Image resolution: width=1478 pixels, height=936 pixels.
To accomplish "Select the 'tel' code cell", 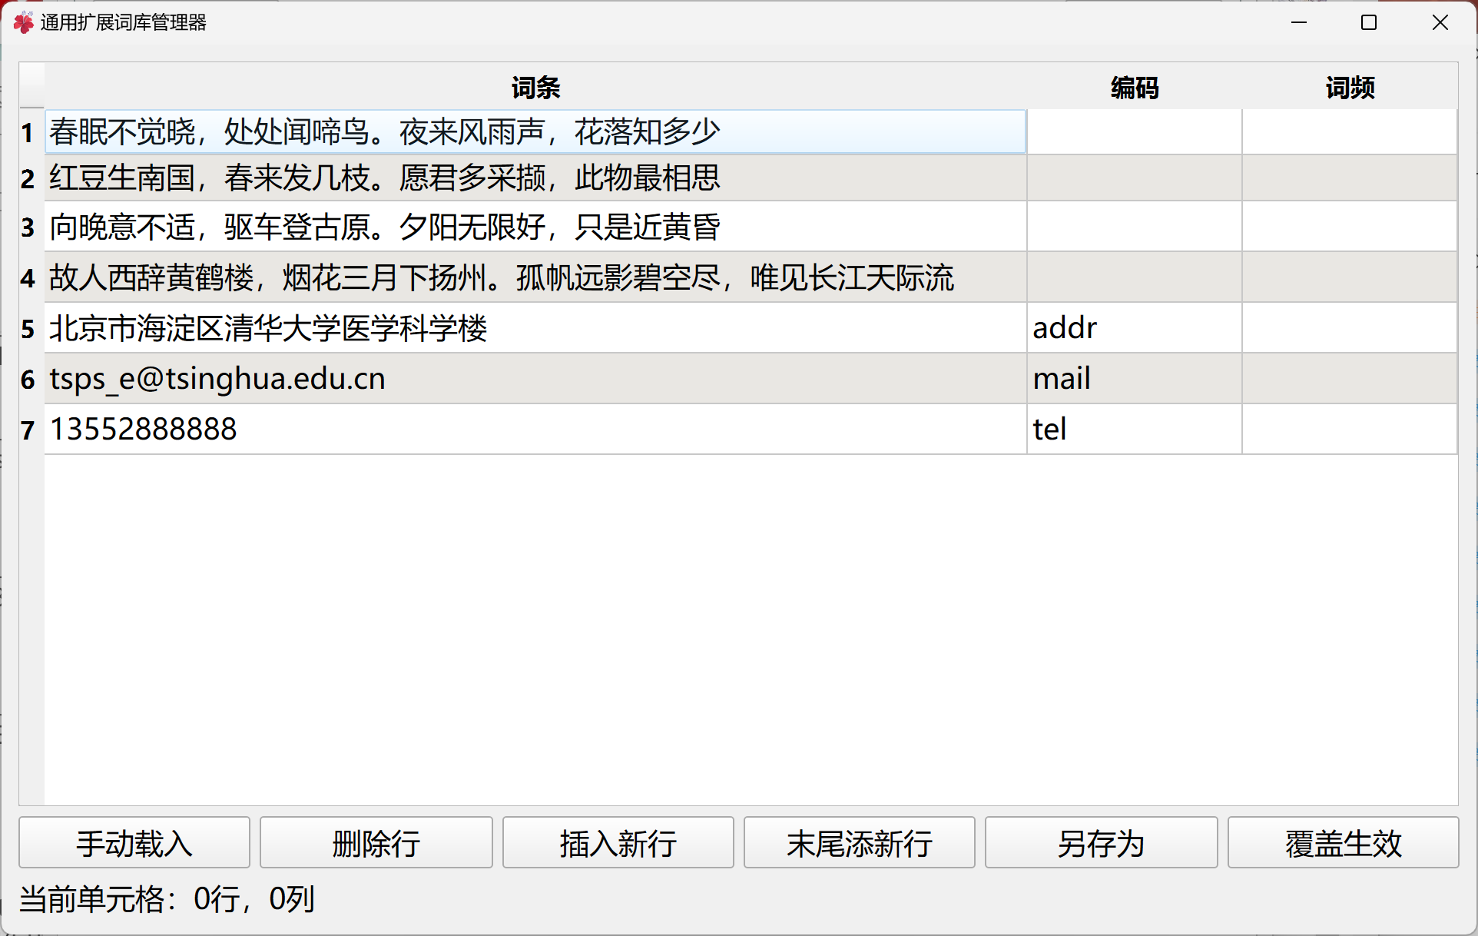I will coord(1134,429).
